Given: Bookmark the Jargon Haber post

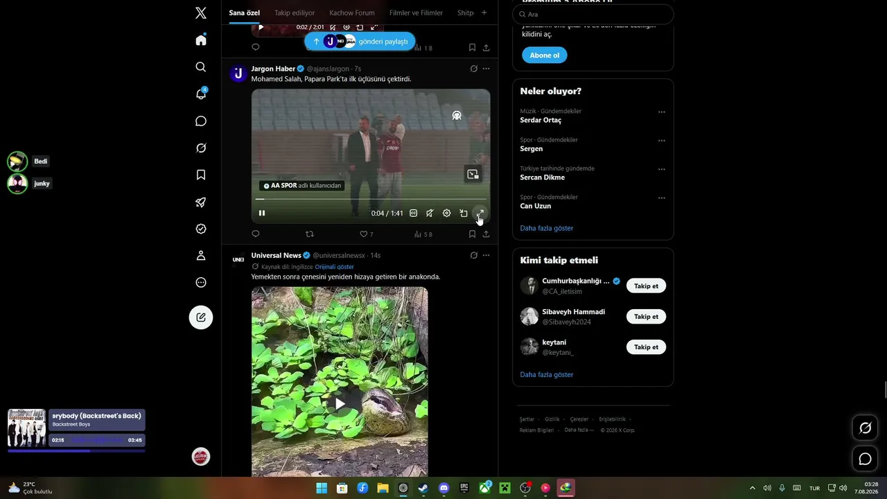Looking at the screenshot, I should coord(472,234).
